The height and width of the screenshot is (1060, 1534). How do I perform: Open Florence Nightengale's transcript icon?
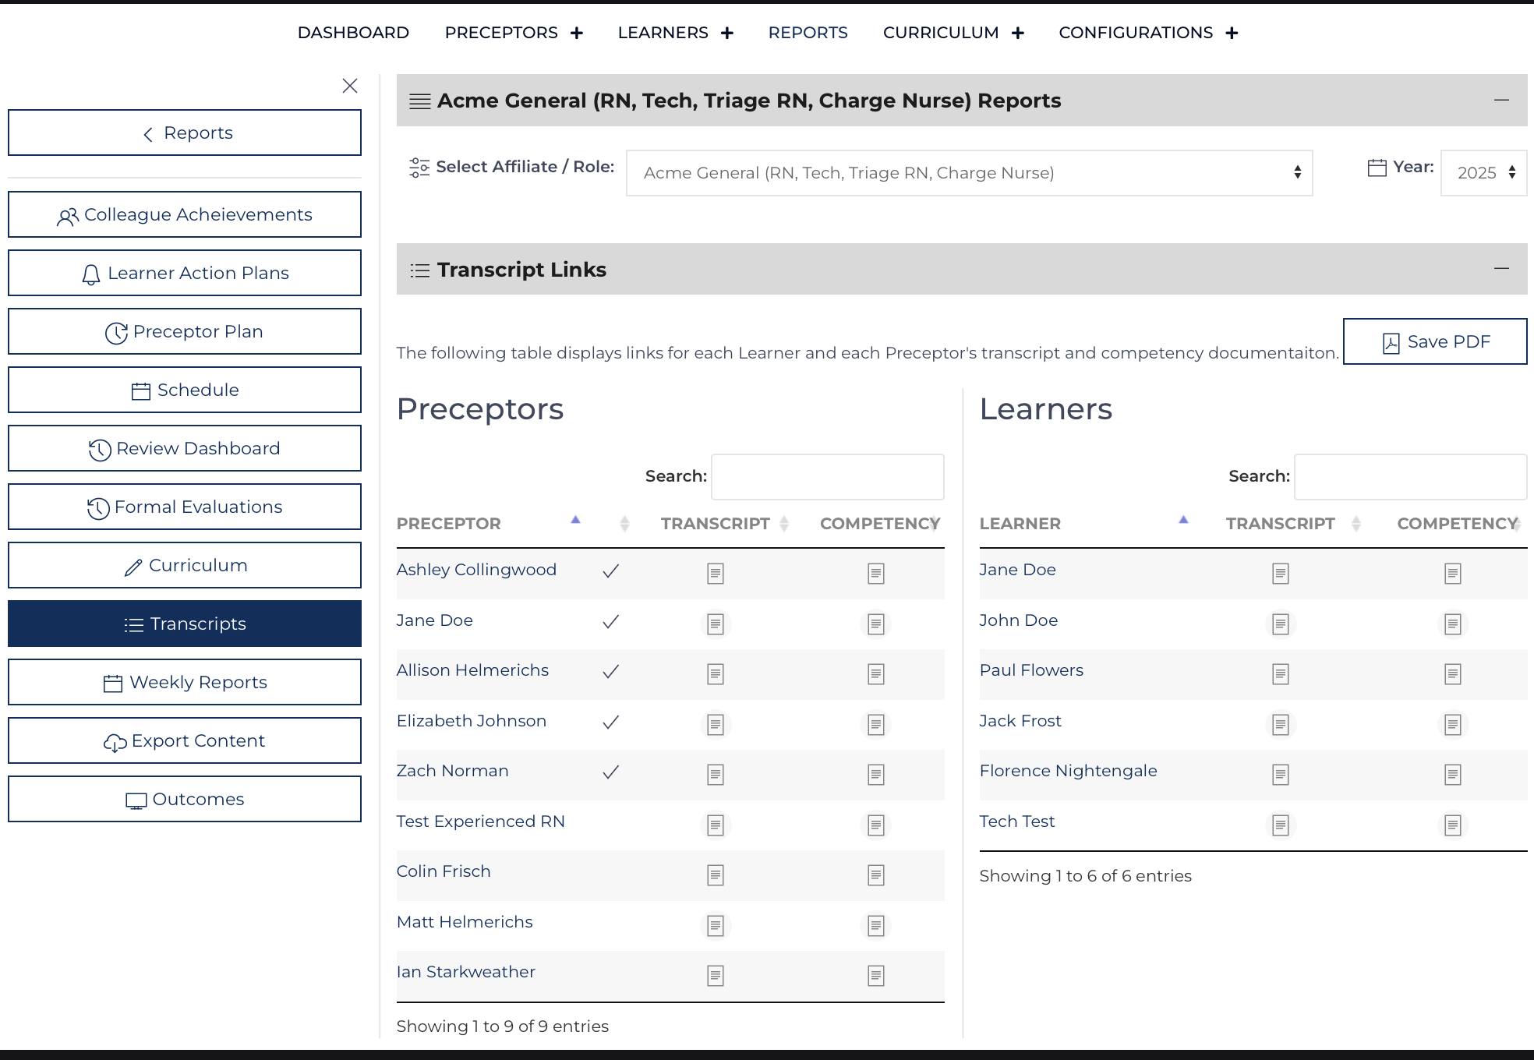1280,775
